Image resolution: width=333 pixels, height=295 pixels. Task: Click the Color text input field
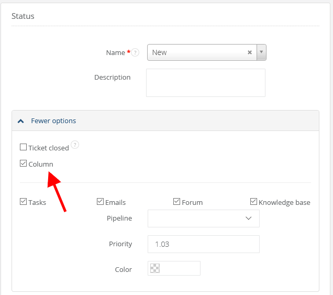click(x=180, y=269)
